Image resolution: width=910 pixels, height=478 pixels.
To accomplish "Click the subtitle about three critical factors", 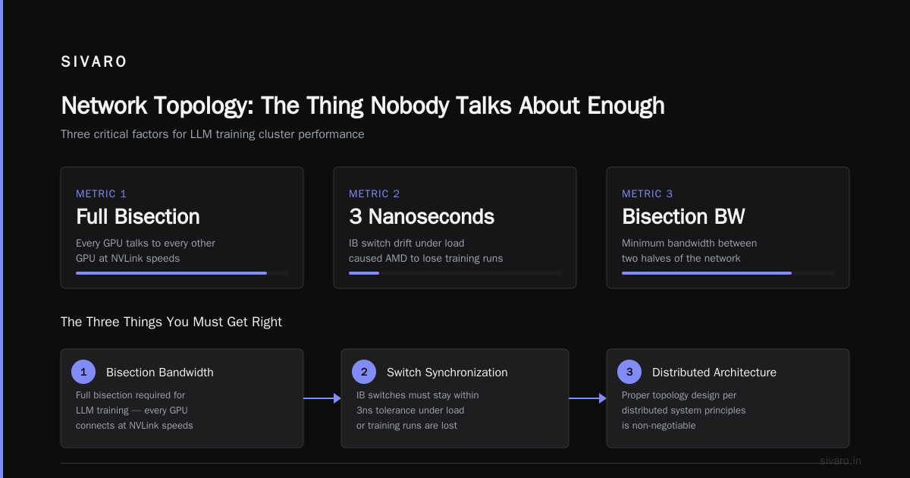I will point(212,134).
